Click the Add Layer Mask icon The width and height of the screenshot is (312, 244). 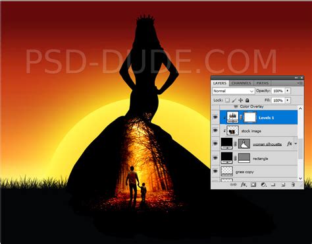(253, 185)
